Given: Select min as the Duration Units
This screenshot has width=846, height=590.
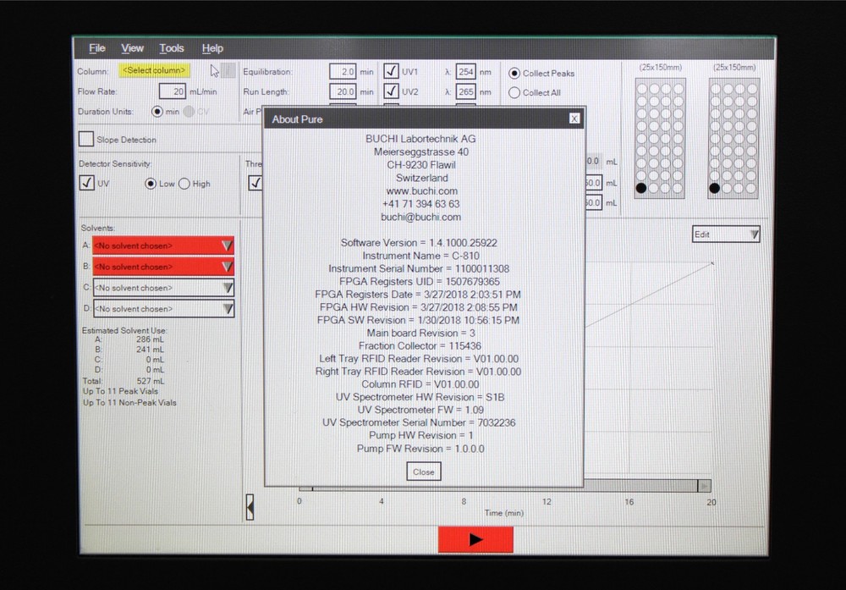Looking at the screenshot, I should pyautogui.click(x=157, y=111).
